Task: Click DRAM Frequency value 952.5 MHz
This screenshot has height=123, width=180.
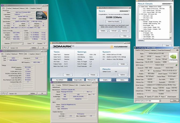Action: tap(28, 67)
